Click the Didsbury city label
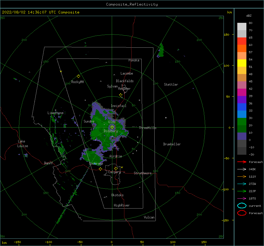The height and width of the screenshot is (246, 264). 111,131
